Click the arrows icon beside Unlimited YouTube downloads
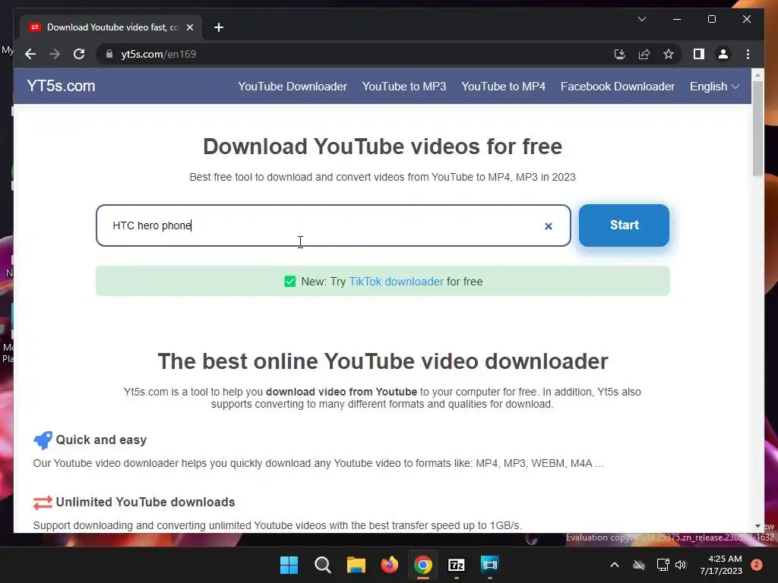778x583 pixels. (43, 503)
